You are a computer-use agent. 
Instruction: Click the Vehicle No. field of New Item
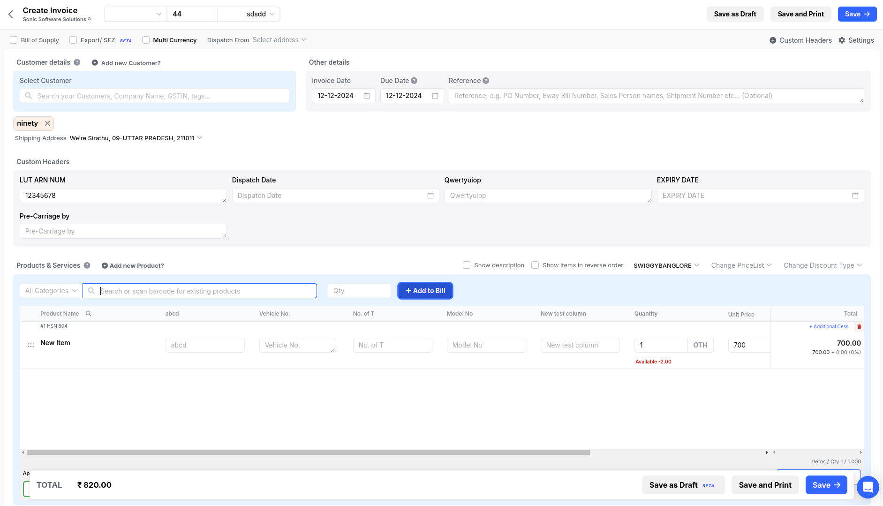click(297, 345)
